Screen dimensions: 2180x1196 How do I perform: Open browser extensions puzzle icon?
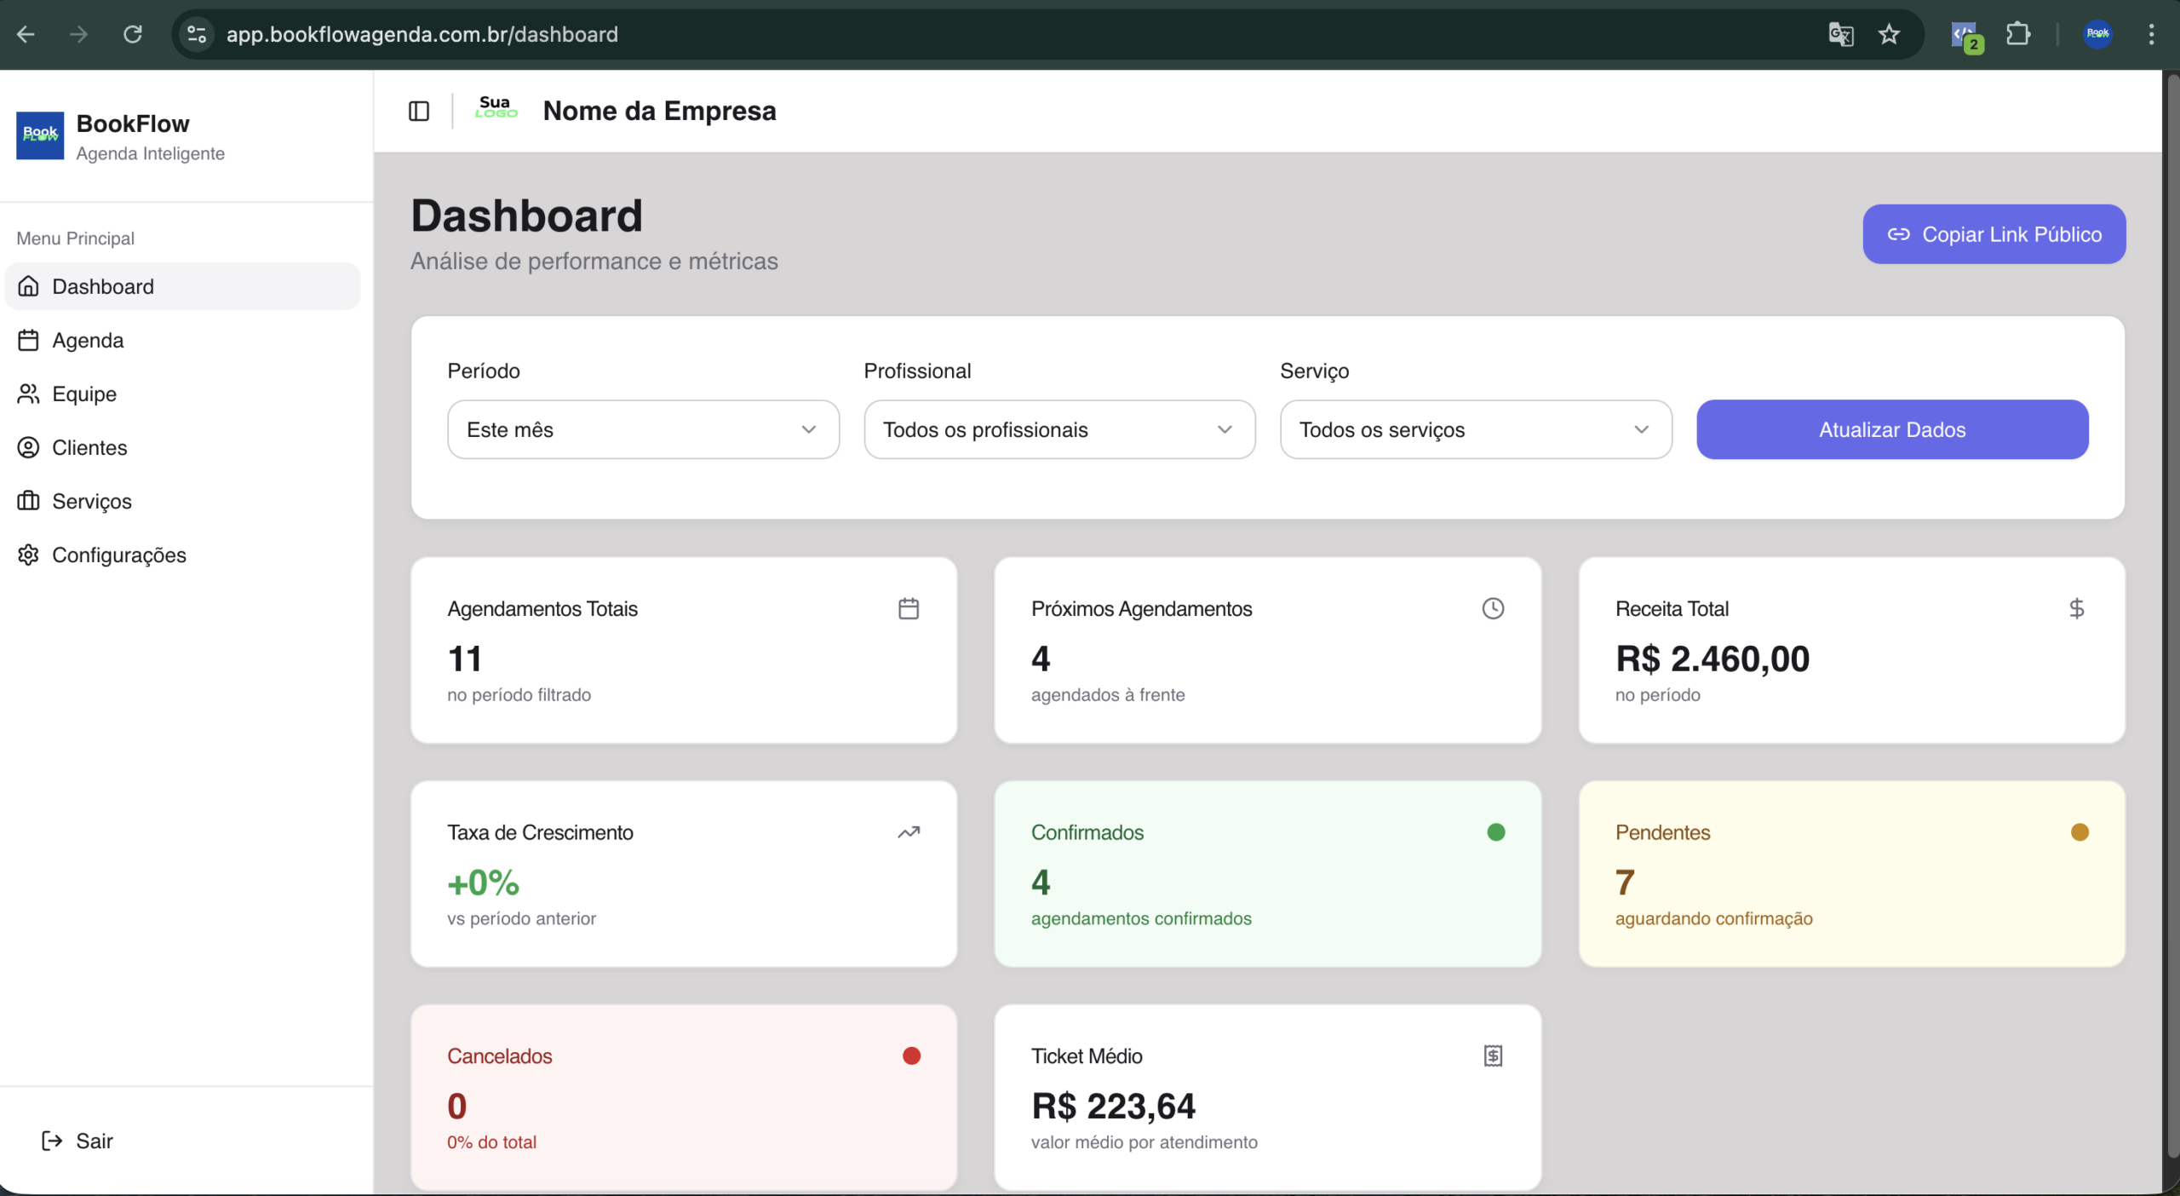2017,34
